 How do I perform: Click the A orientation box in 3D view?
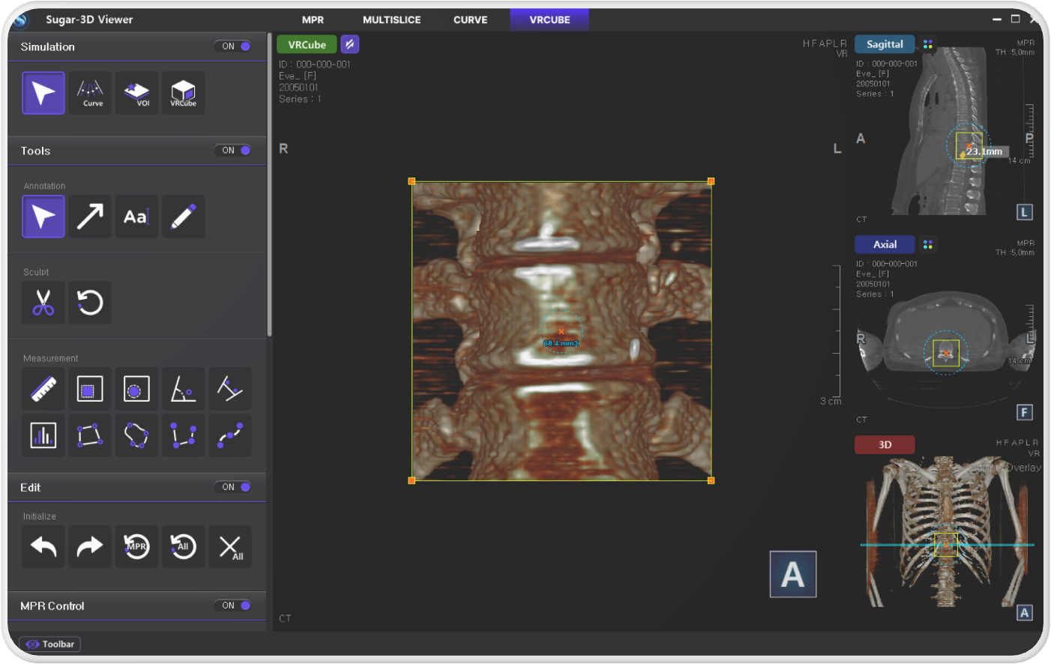tap(1025, 613)
